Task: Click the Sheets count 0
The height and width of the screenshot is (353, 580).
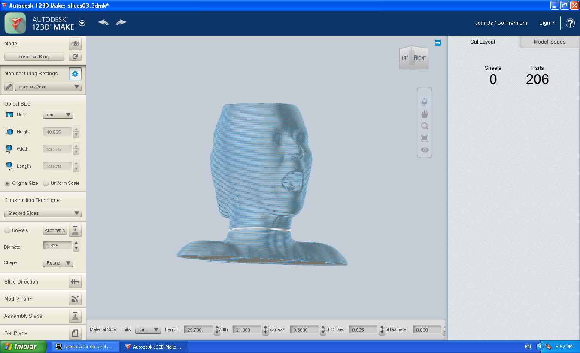Action: (x=493, y=79)
